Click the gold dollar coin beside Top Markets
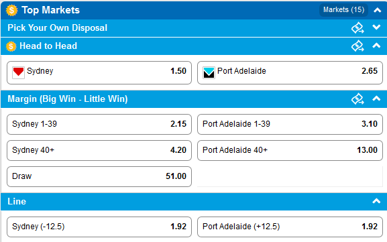The image size is (387, 242). click(11, 10)
